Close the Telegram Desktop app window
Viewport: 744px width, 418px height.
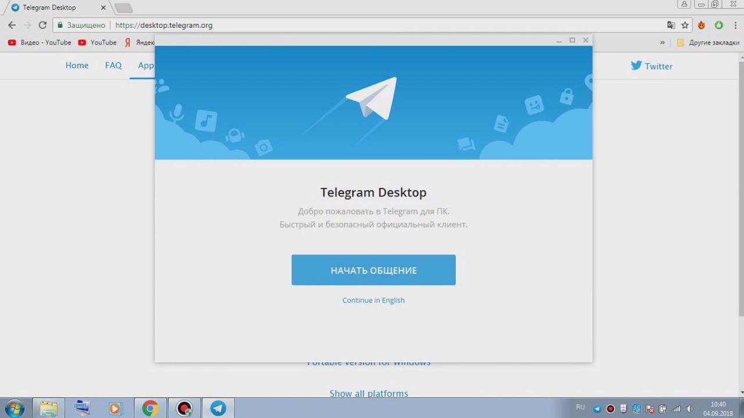586,40
